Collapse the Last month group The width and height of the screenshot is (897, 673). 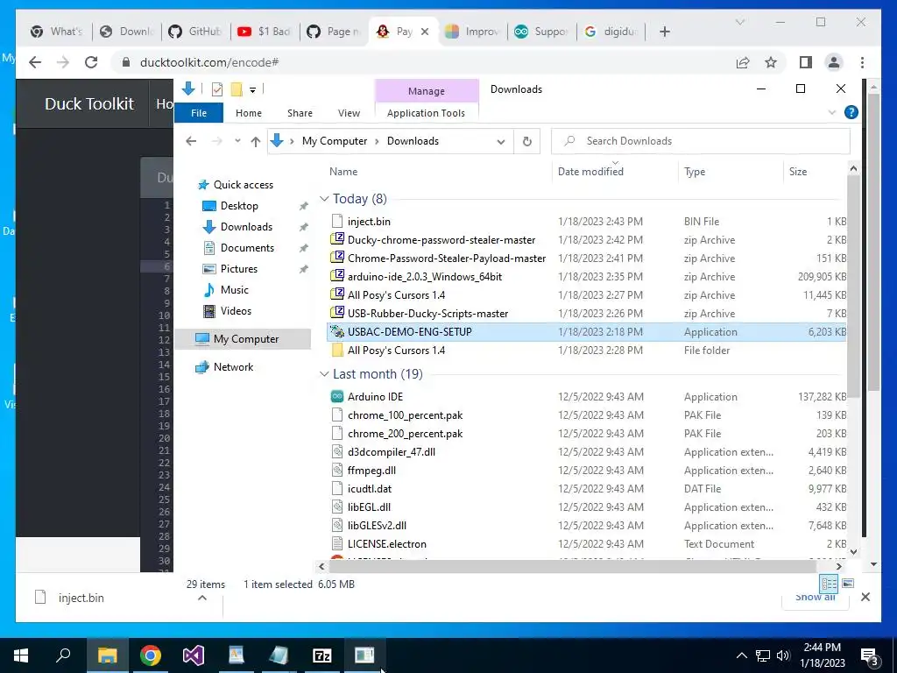[324, 373]
